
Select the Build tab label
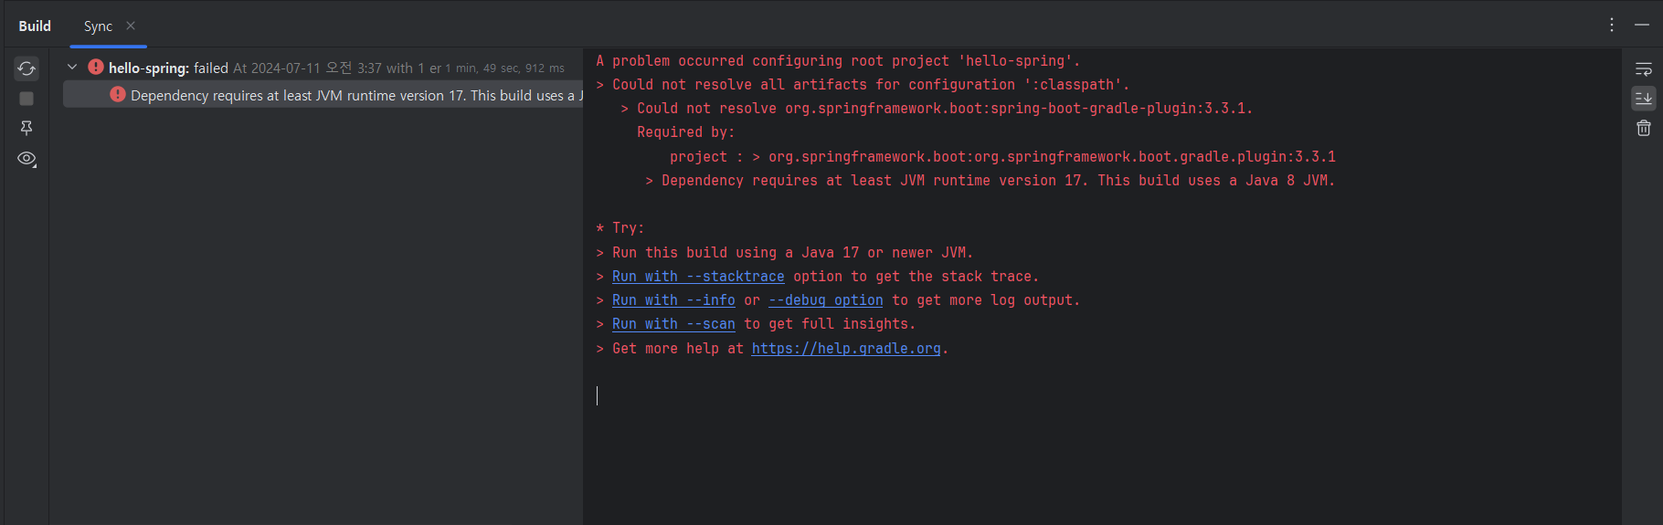point(35,26)
